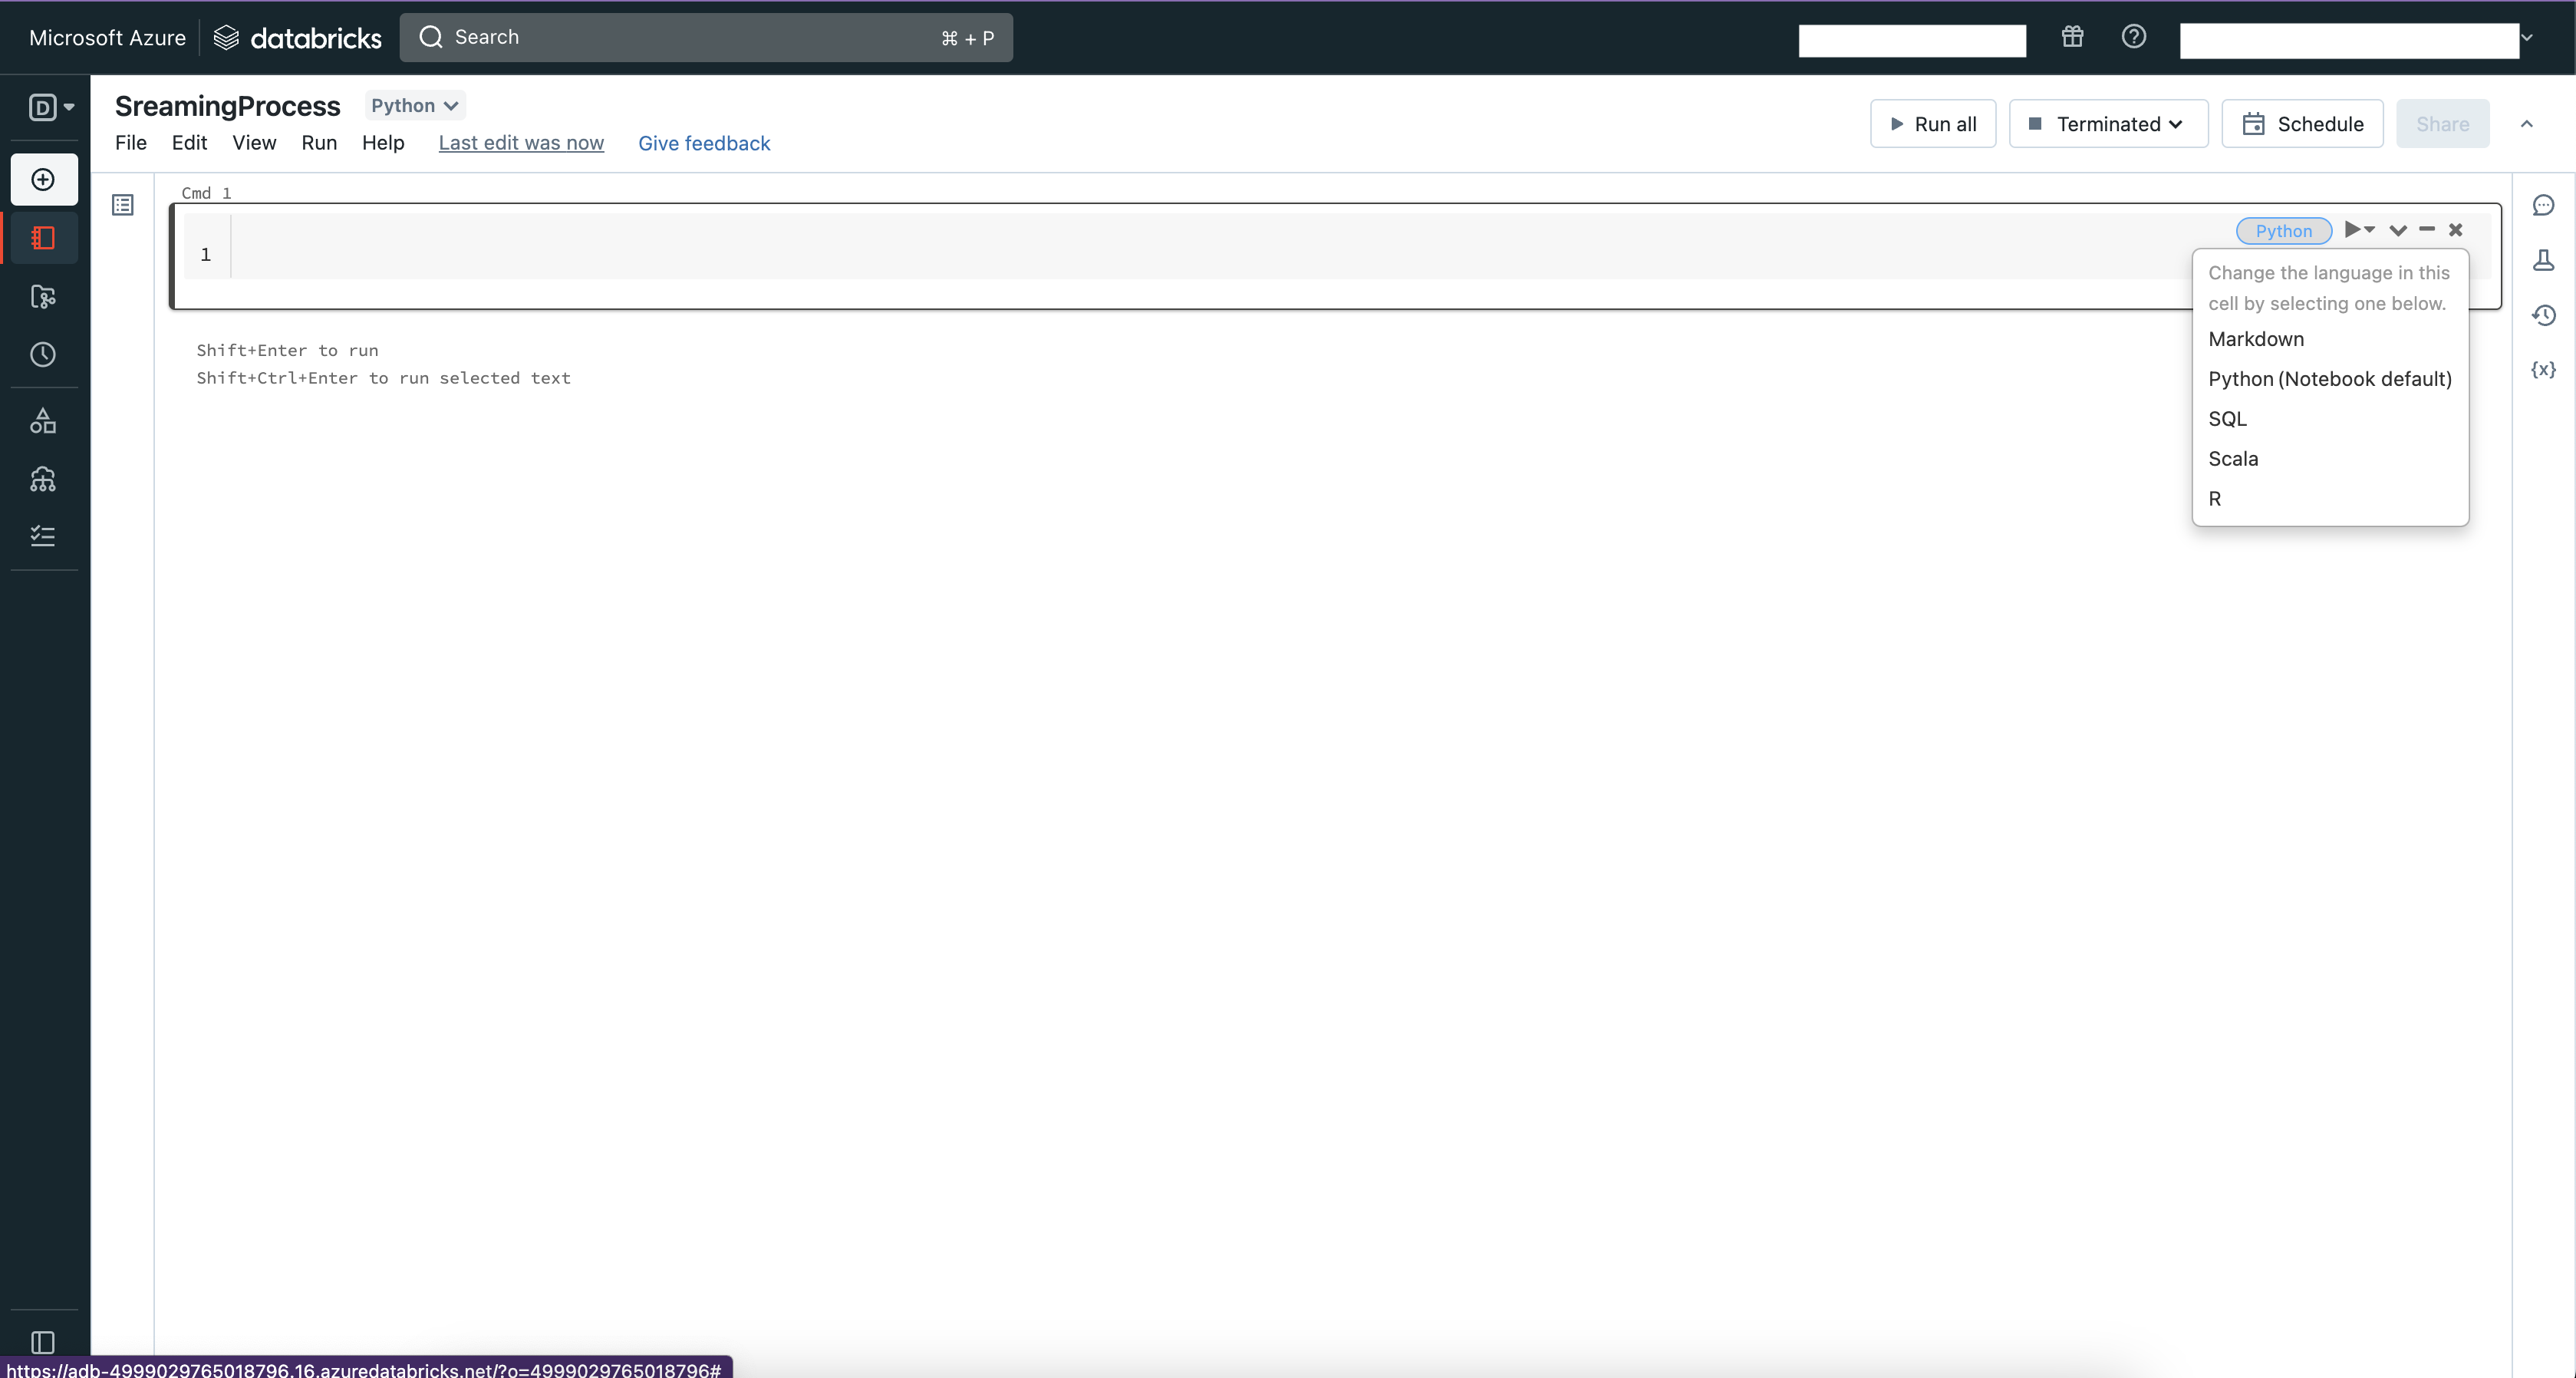Open the Comments icon in right panel
Screen dimensions: 2576x1378
tap(2543, 205)
